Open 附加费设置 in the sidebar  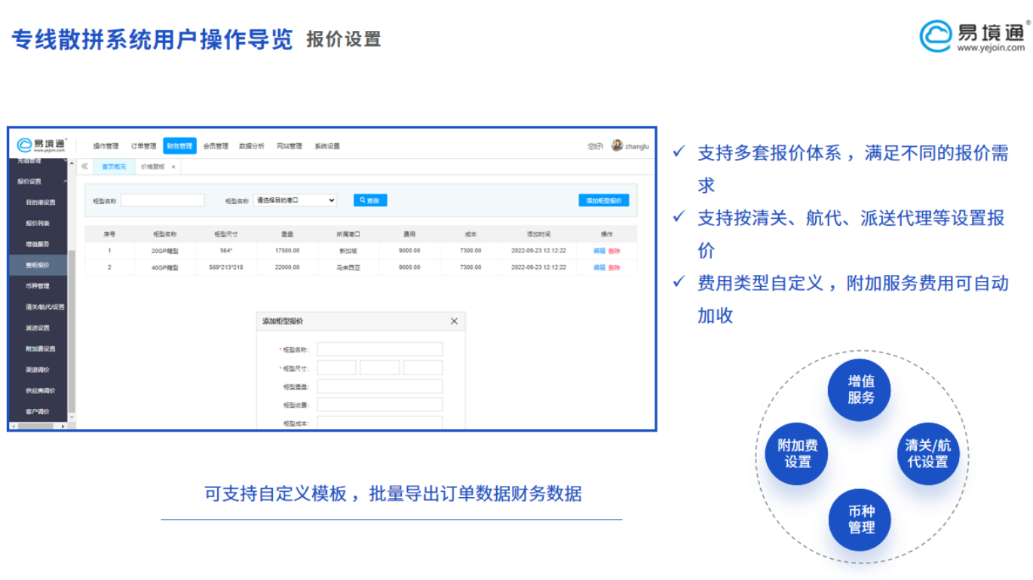(39, 349)
